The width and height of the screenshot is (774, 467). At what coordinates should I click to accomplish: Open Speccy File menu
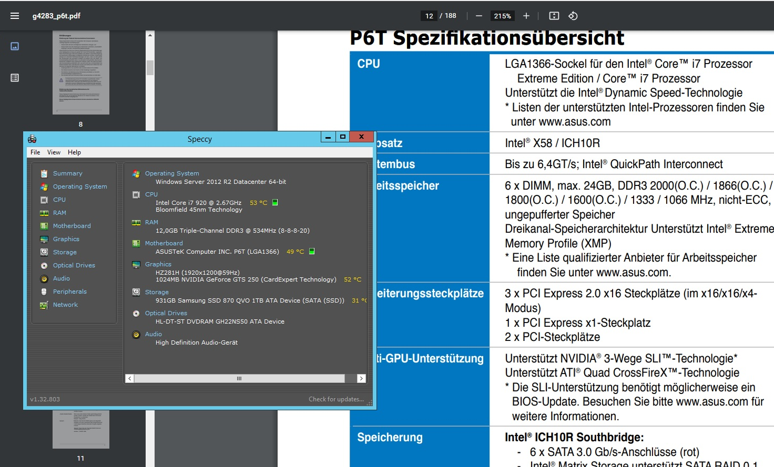tap(35, 152)
